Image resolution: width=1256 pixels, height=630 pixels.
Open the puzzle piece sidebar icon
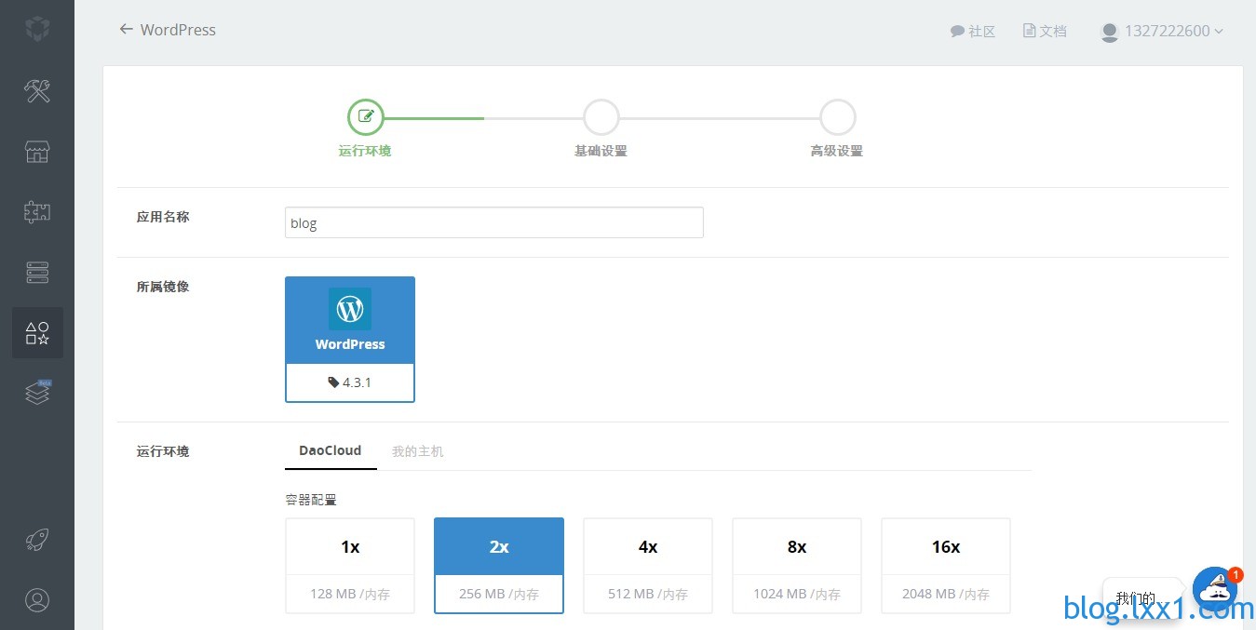[37, 212]
